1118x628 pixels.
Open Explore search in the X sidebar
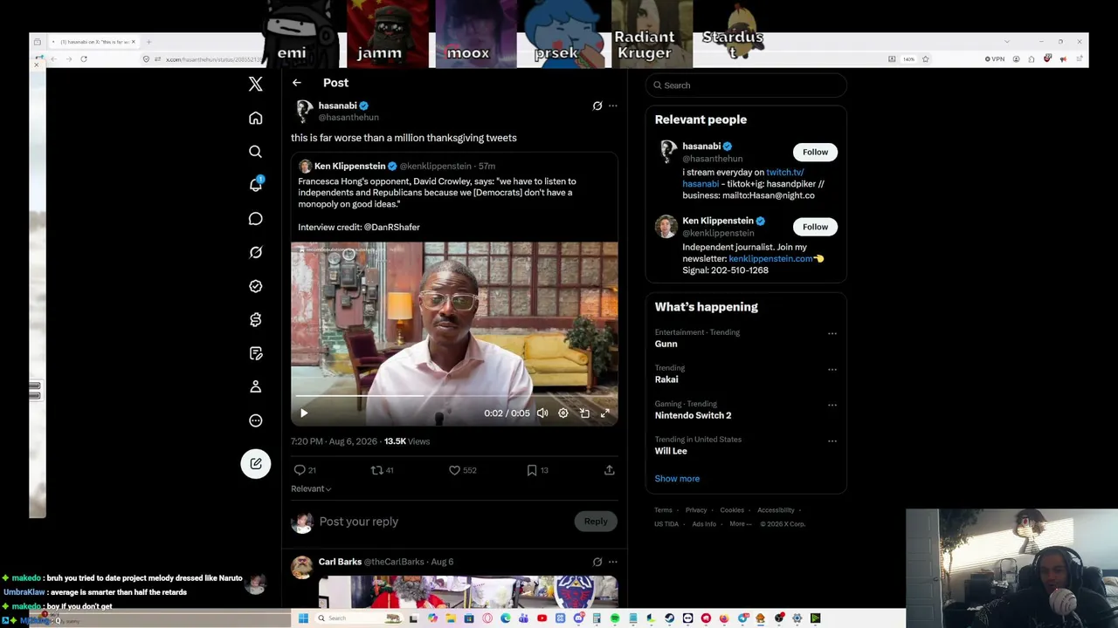coord(255,152)
